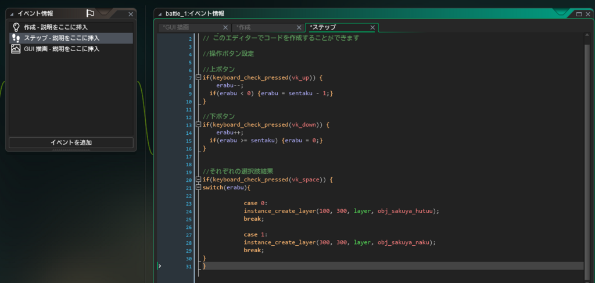
Task: Click the flag icon in イベント情報 header
Action: (x=90, y=13)
